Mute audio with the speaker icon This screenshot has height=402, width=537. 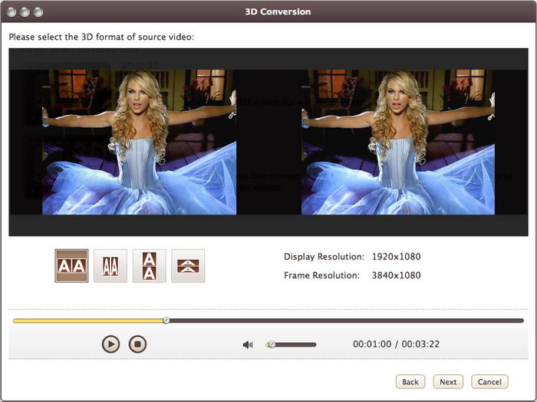coord(248,345)
